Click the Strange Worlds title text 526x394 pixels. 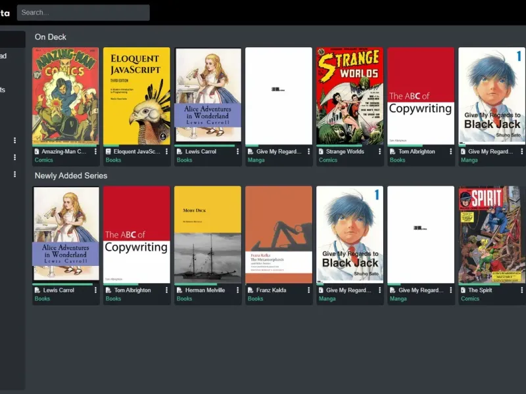[345, 152]
